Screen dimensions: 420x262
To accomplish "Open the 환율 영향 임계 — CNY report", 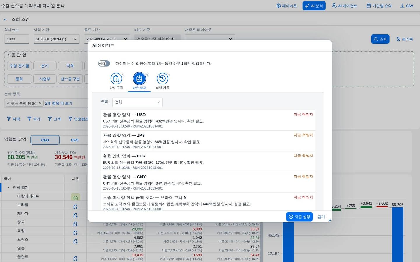I will coord(208,182).
